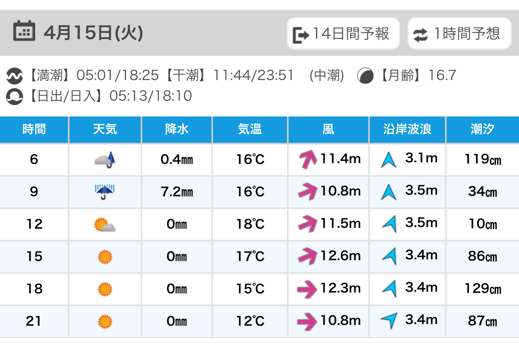Select the 沿岸波浪 column header
Viewport: 519px width, 349px height.
click(x=407, y=129)
